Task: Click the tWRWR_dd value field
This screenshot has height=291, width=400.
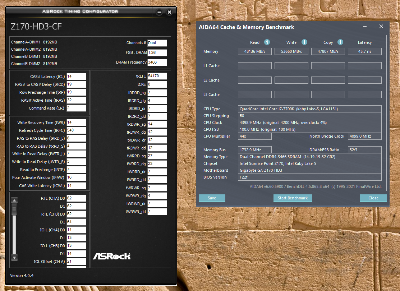Action: (157, 212)
